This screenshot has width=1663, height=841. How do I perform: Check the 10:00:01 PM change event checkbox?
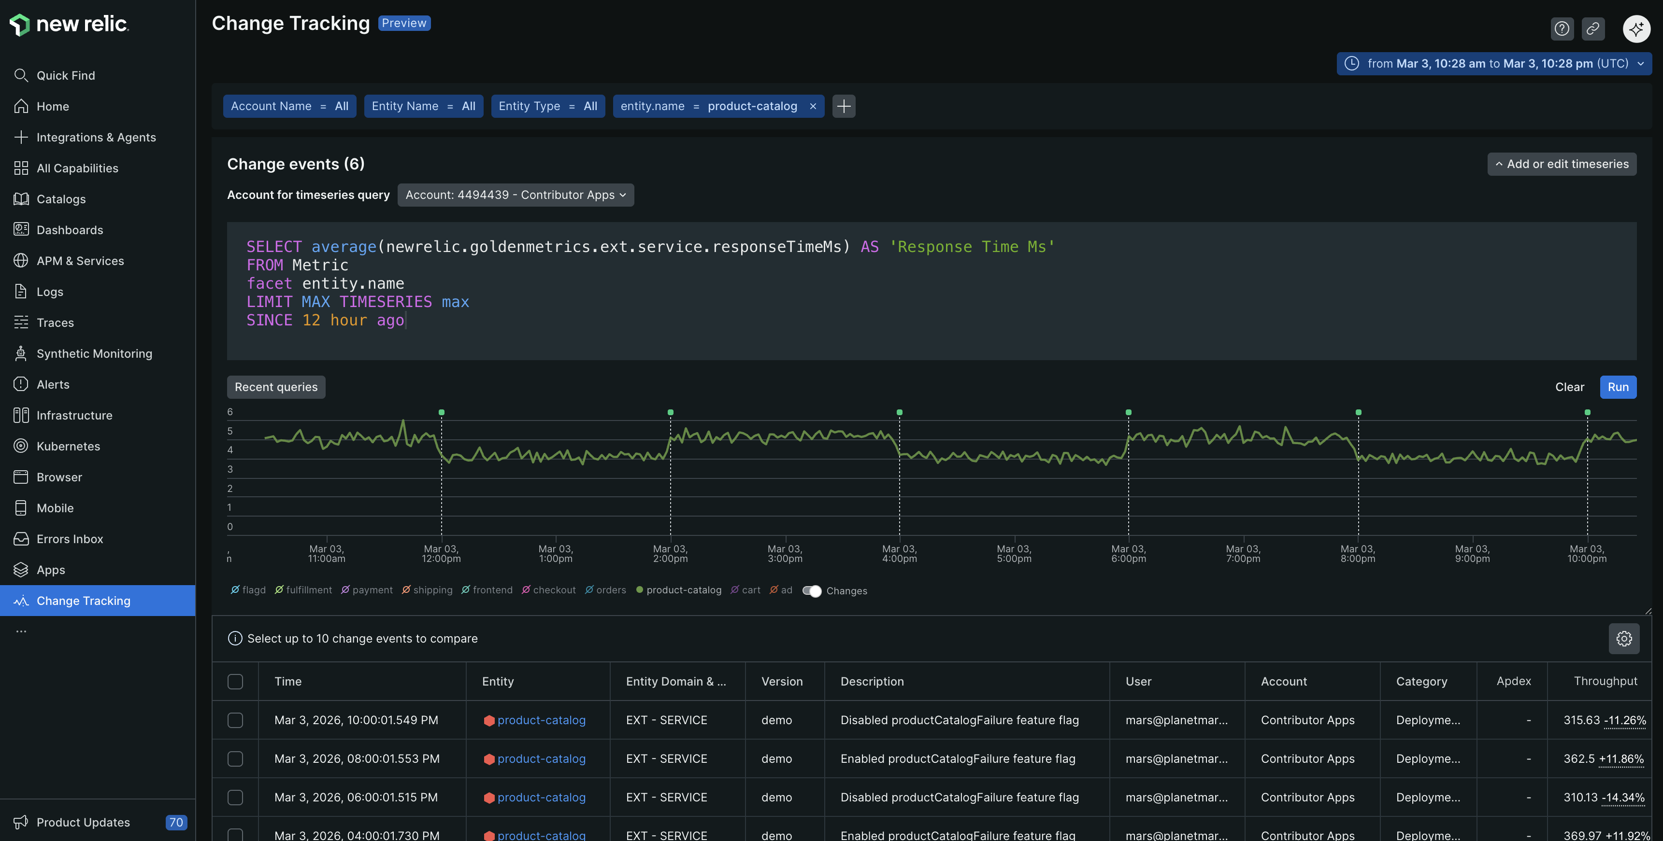click(x=236, y=720)
